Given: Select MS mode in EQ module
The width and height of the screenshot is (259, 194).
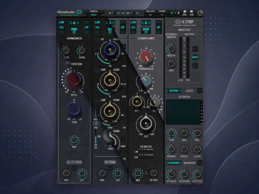Looking at the screenshot, I should 123,32.
